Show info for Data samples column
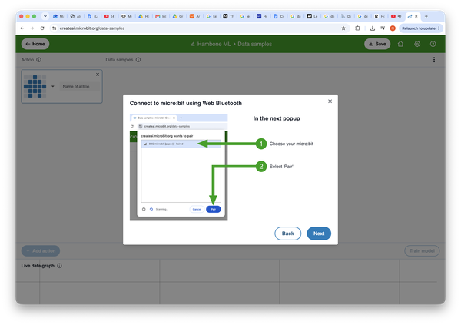461x325 pixels. click(138, 60)
